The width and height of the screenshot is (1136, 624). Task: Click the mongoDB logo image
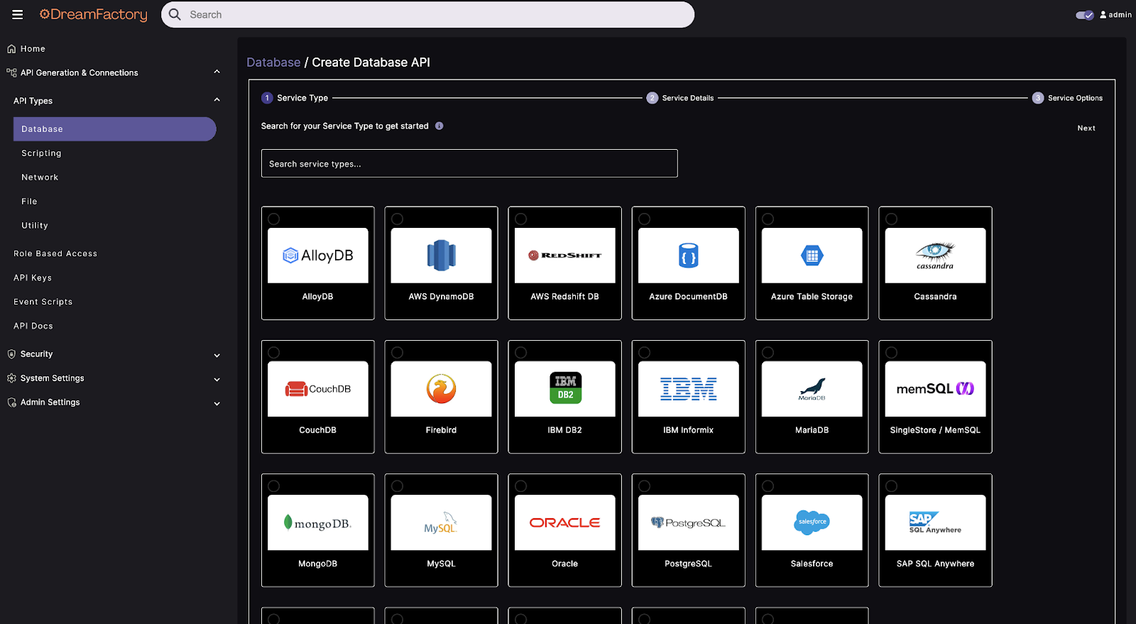pyautogui.click(x=318, y=522)
